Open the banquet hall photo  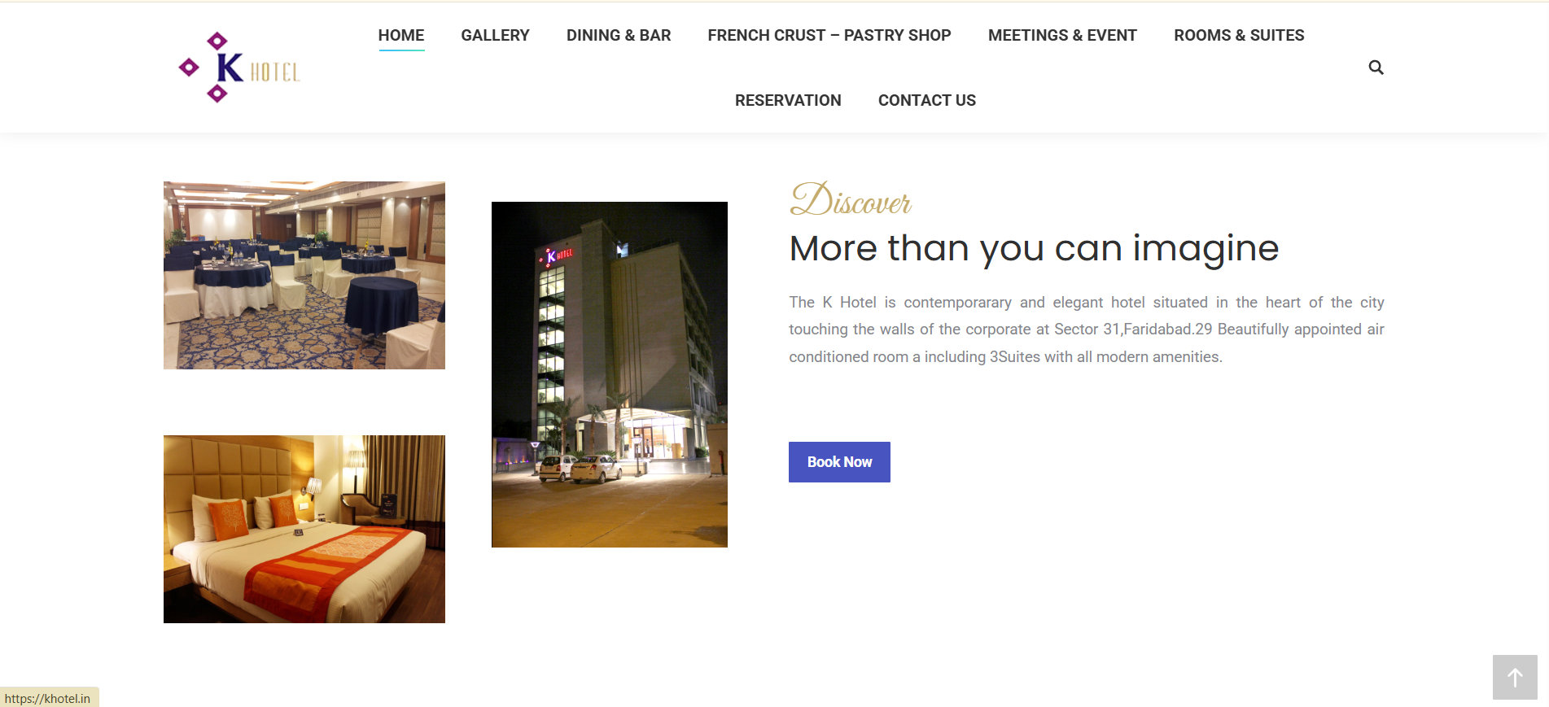click(304, 275)
